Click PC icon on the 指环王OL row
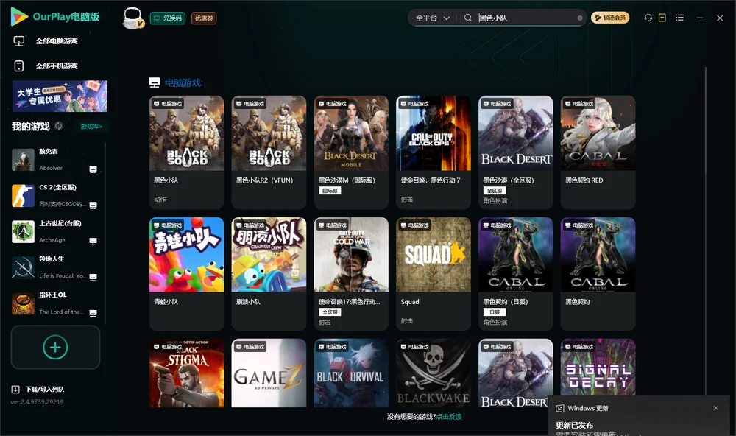The width and height of the screenshot is (736, 436). pos(93,314)
